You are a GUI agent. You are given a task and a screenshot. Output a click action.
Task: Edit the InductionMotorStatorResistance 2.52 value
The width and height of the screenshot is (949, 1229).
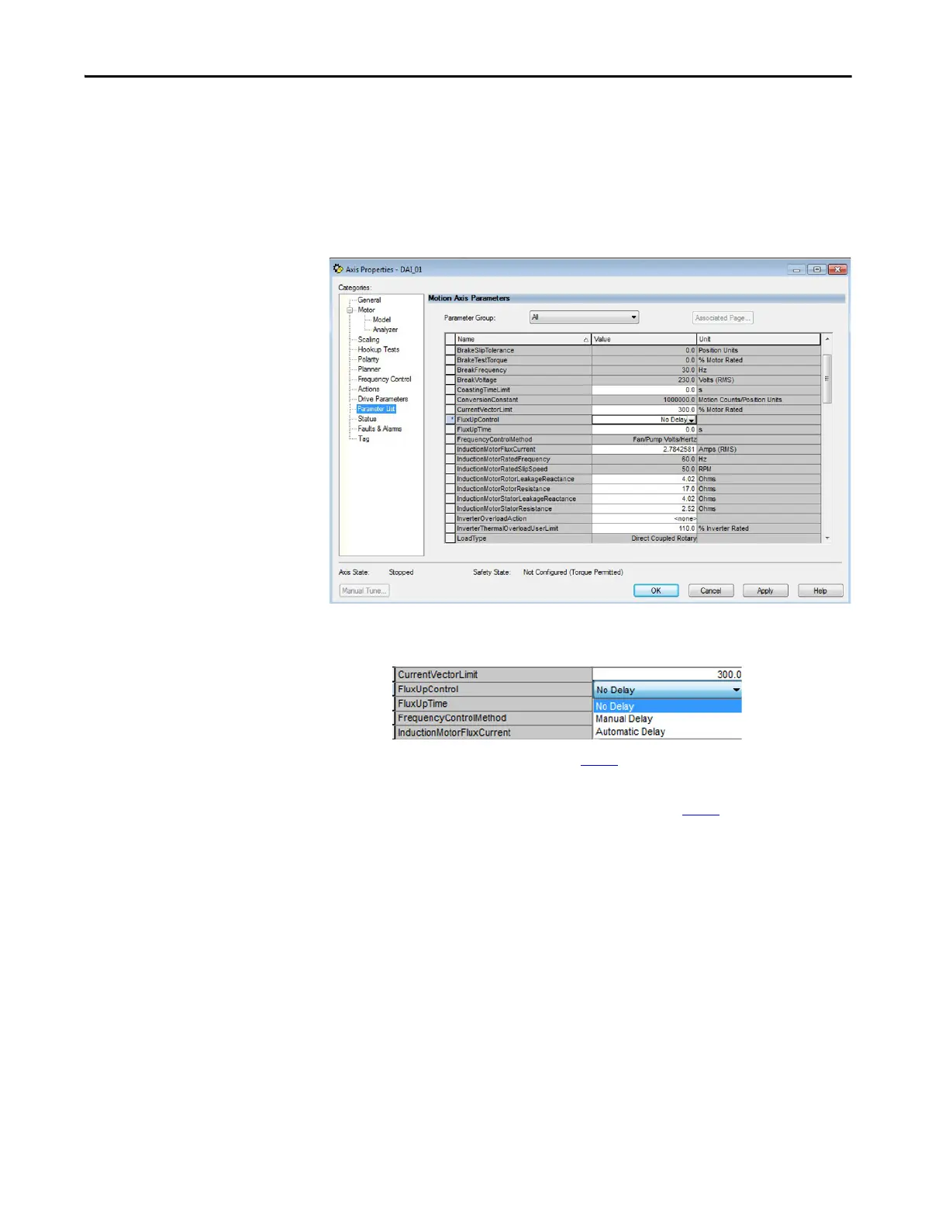click(644, 509)
